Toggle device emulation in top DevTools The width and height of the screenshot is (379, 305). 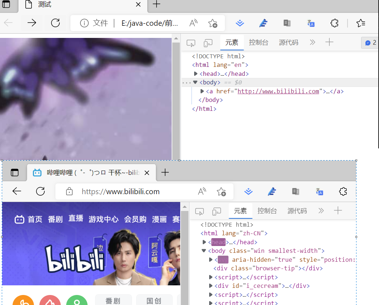point(208,43)
